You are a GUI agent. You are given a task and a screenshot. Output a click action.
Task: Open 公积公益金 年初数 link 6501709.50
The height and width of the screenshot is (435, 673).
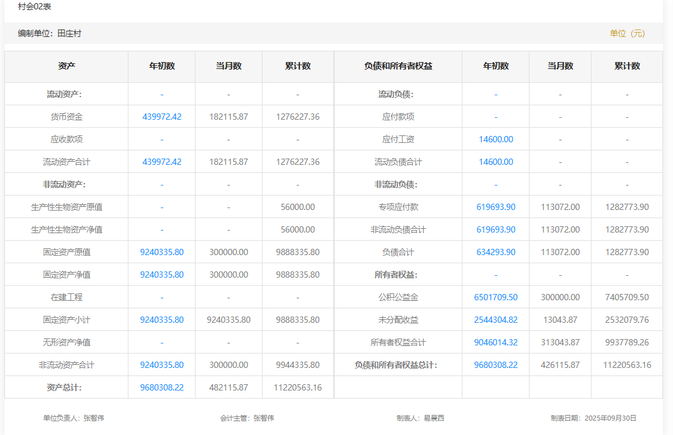pyautogui.click(x=496, y=297)
